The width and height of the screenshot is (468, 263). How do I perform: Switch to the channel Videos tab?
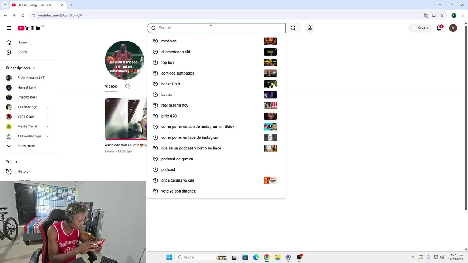pyautogui.click(x=111, y=87)
